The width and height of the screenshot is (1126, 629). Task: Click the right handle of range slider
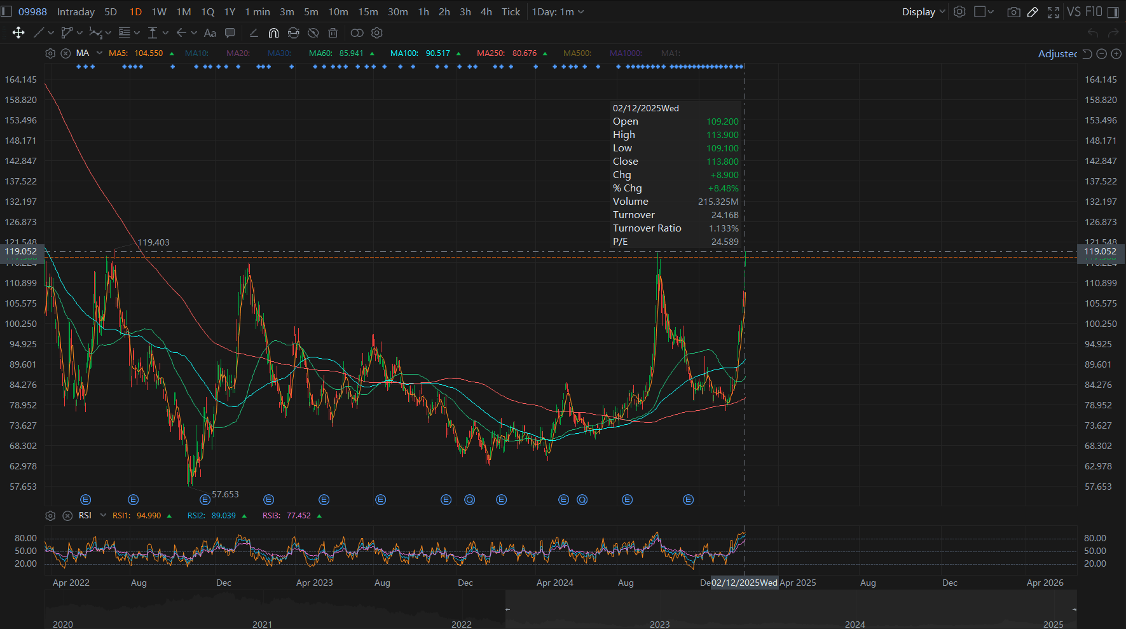tap(1075, 609)
